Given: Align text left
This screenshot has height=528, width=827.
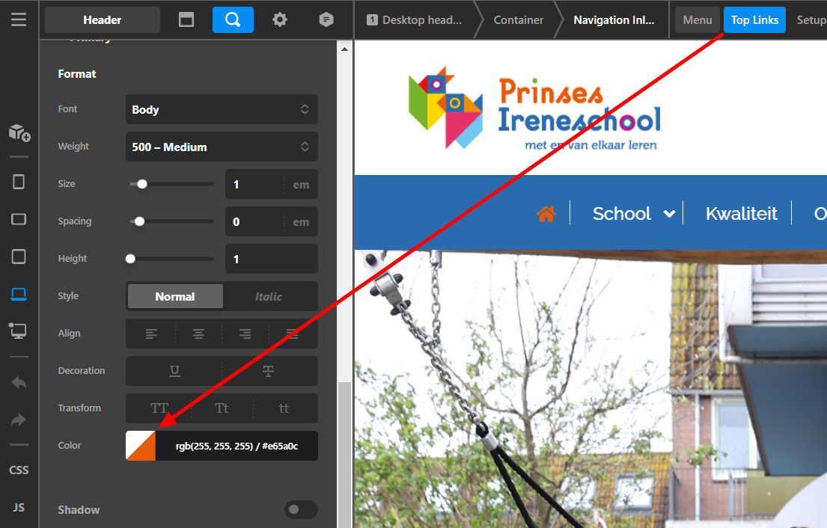Looking at the screenshot, I should (x=151, y=334).
